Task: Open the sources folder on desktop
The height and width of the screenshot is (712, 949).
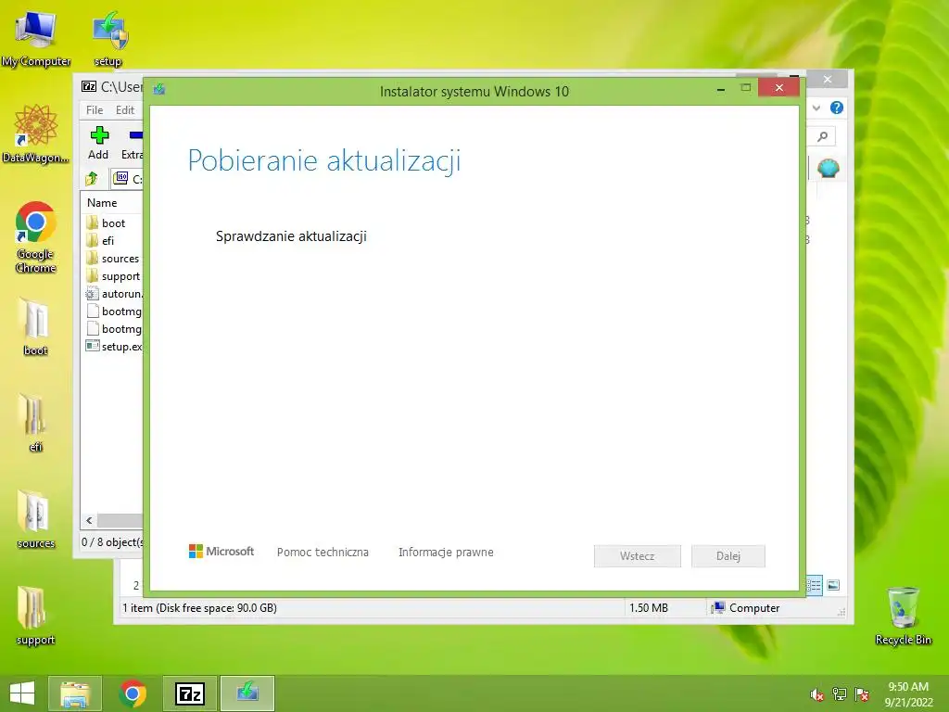Action: coord(36,519)
